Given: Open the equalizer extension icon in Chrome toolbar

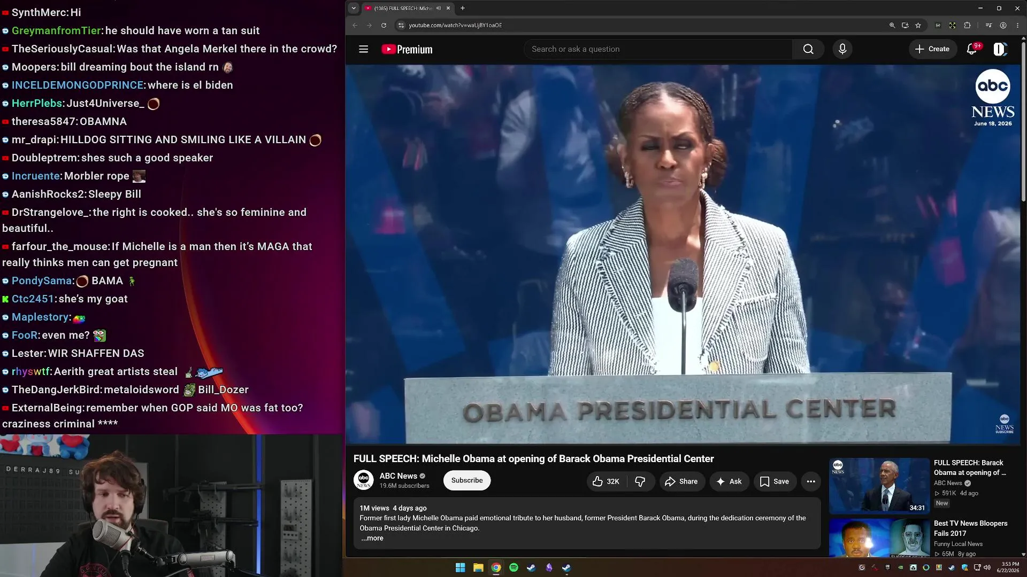Looking at the screenshot, I should tap(938, 25).
